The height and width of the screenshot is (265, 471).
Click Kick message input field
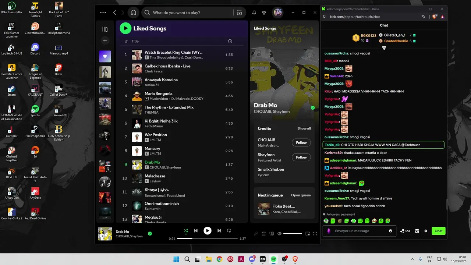click(x=360, y=231)
